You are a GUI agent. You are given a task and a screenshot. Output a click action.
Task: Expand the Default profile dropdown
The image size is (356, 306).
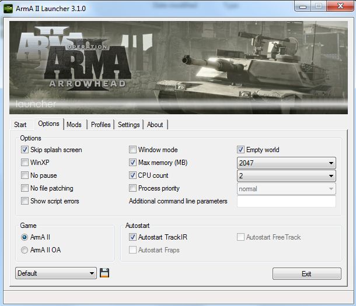pos(56,273)
